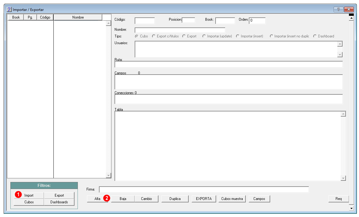Click the Campos button
The width and height of the screenshot is (359, 217).
click(x=259, y=199)
